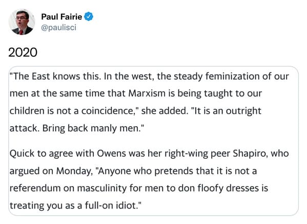Viewport: 307px width, 224px height.
Task: Click the word "coincidence" in the screenshot
Action: [107, 111]
